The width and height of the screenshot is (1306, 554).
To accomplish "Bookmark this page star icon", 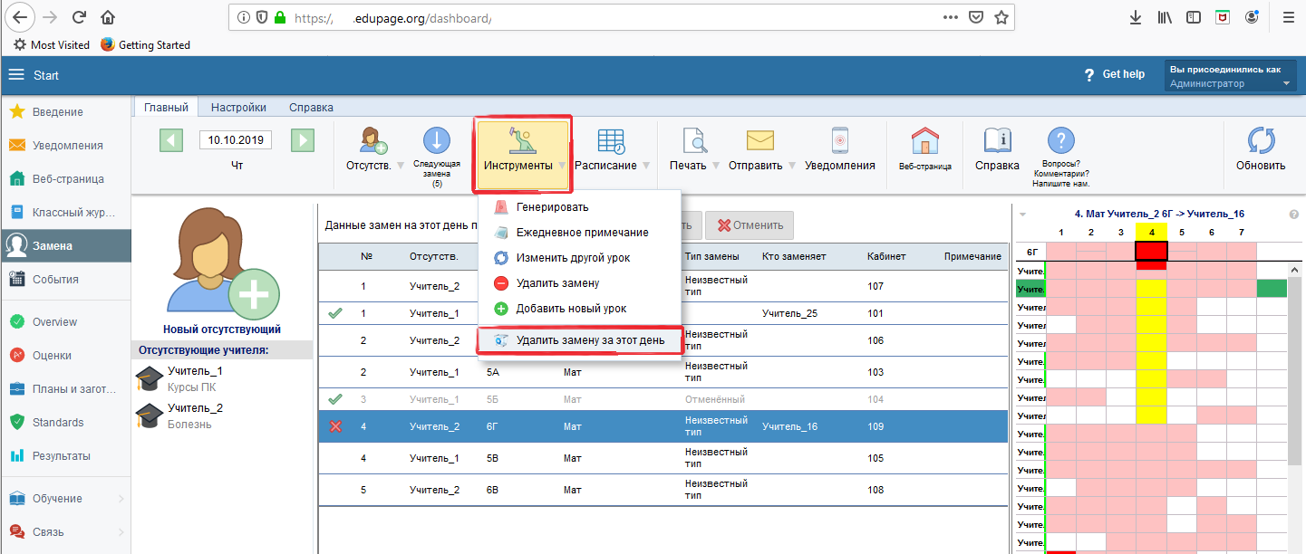I will click(1001, 17).
